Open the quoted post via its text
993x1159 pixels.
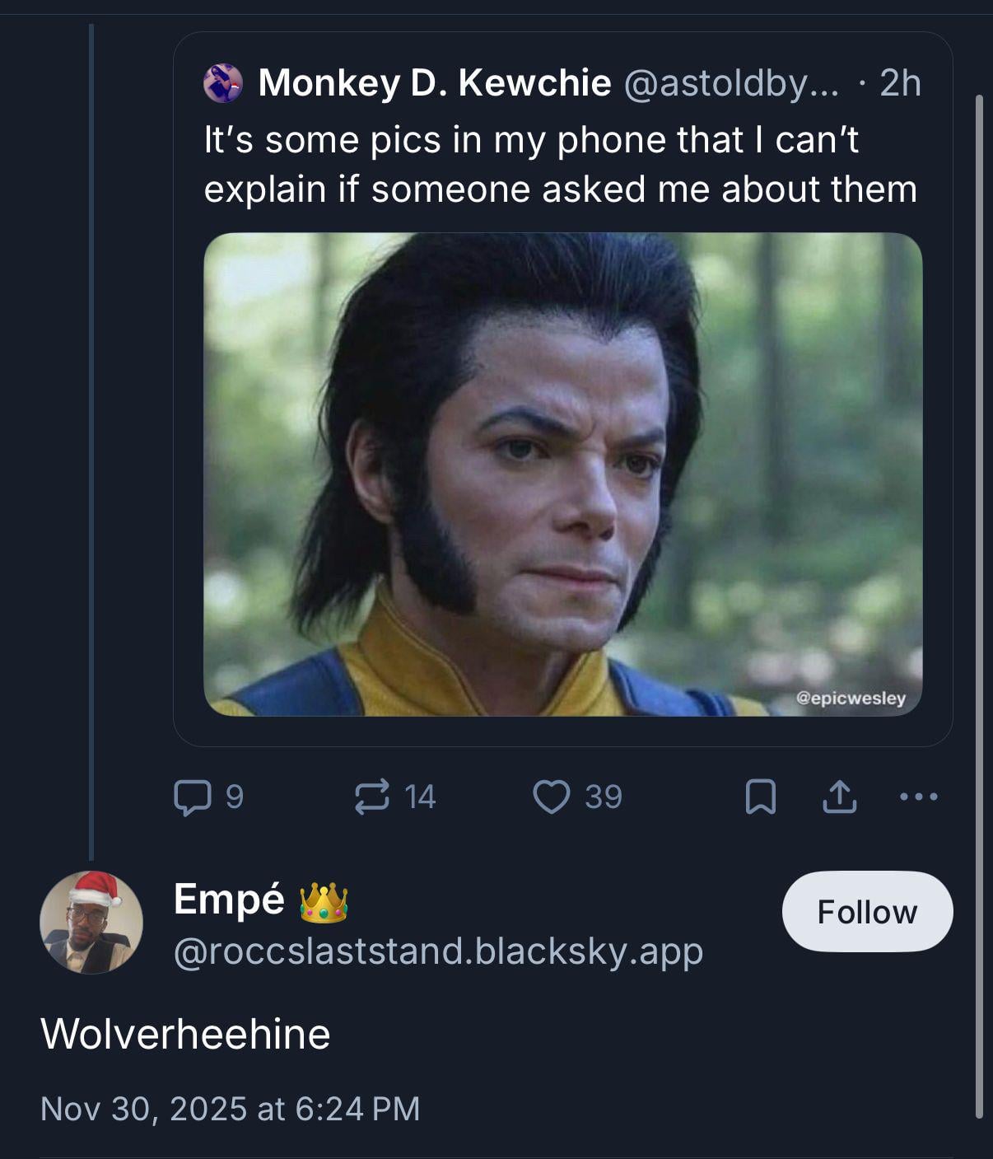tap(560, 164)
